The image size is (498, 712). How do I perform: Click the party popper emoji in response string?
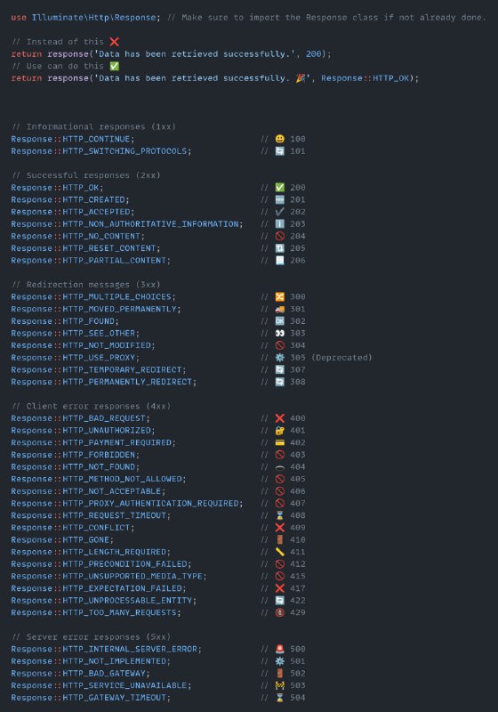coord(301,78)
